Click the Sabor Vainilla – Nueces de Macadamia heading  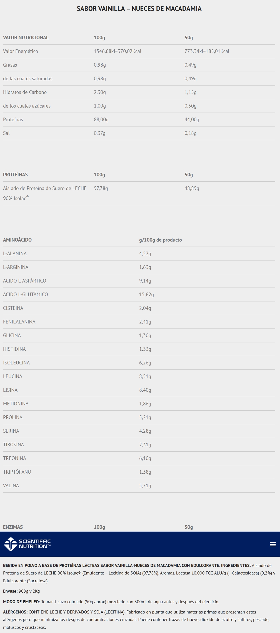(x=139, y=9)
